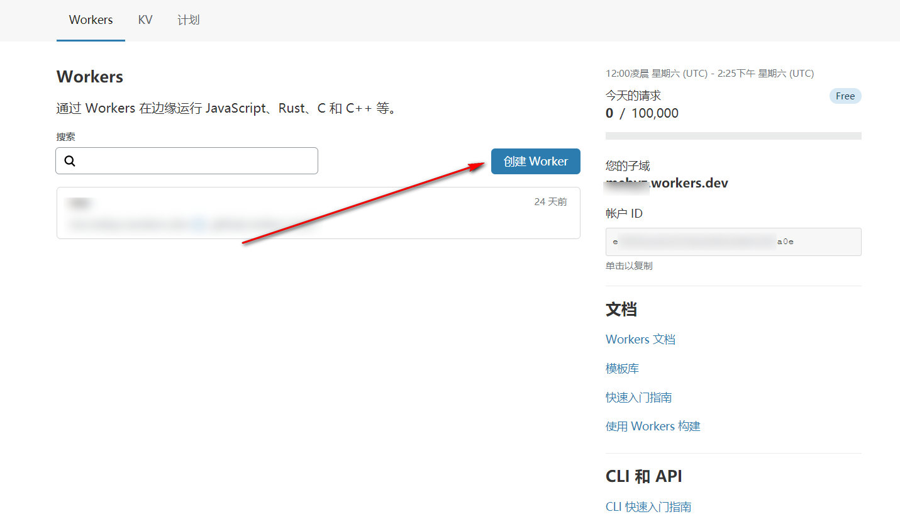Image resolution: width=900 pixels, height=514 pixels.
Task: Focus the 搜索 input field
Action: tap(187, 160)
